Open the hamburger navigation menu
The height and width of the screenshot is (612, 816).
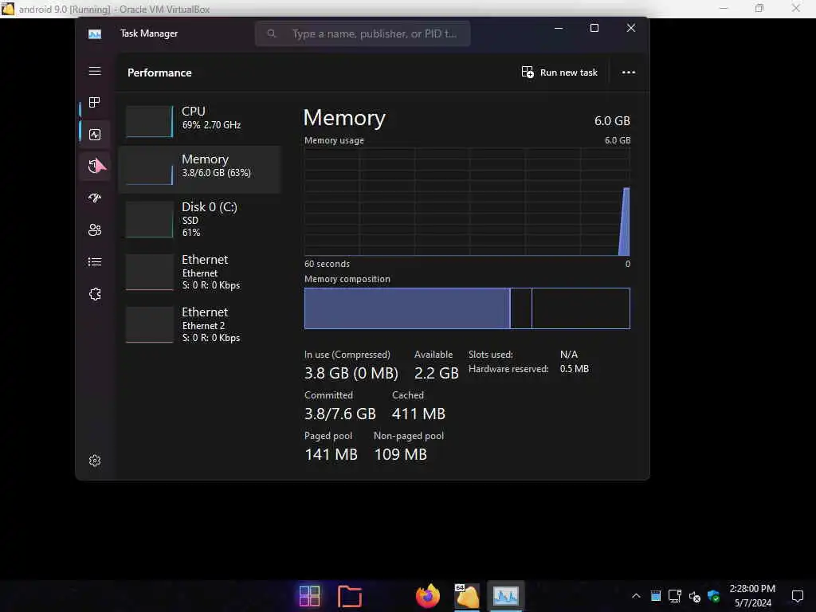coord(95,71)
